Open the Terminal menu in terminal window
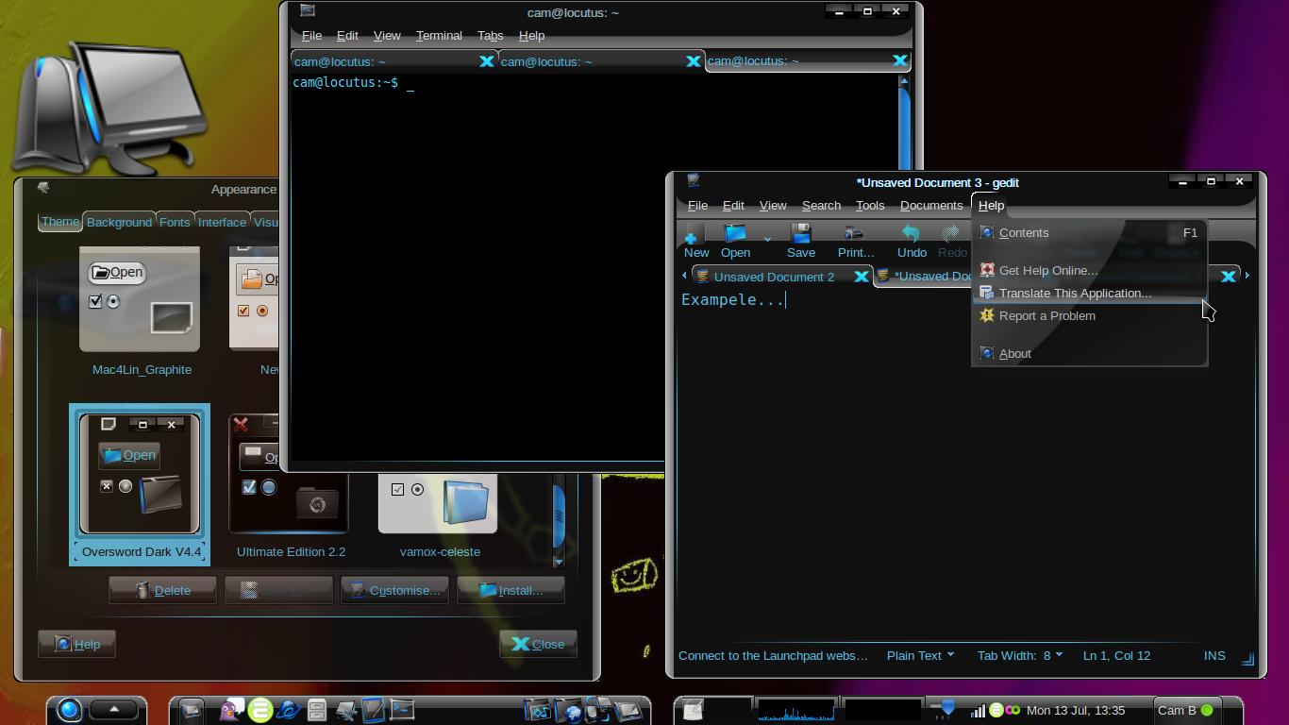 [439, 35]
